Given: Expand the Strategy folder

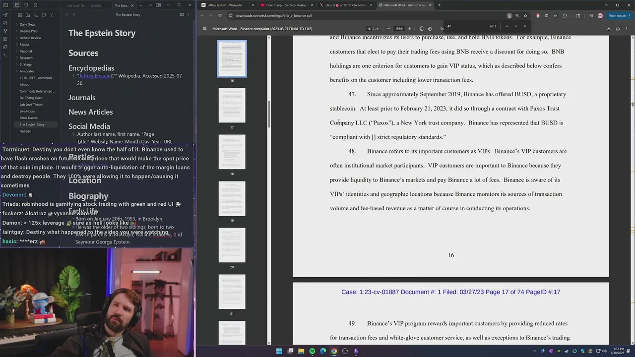Looking at the screenshot, I should click(x=17, y=64).
